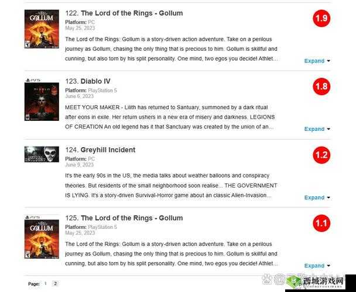The height and width of the screenshot is (292, 356).
Task: Open the Greyhill Incident banner thumbnail
Action: (42, 154)
